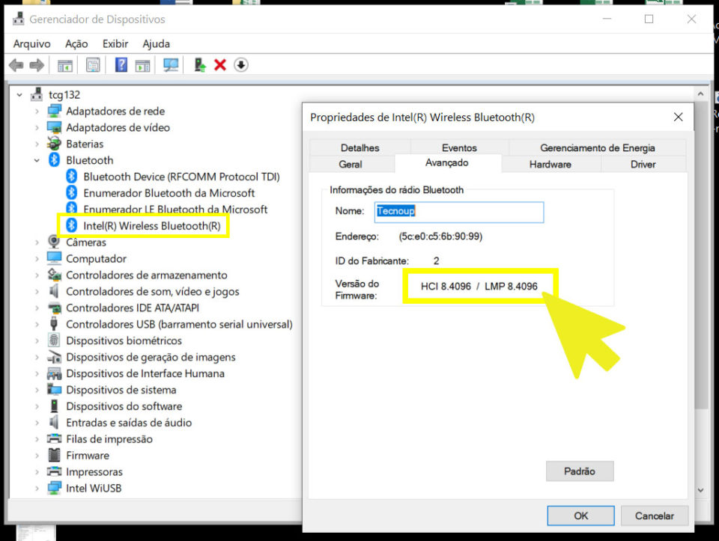Open the Gerenciamento de Energia tab
719x541 pixels.
598,147
